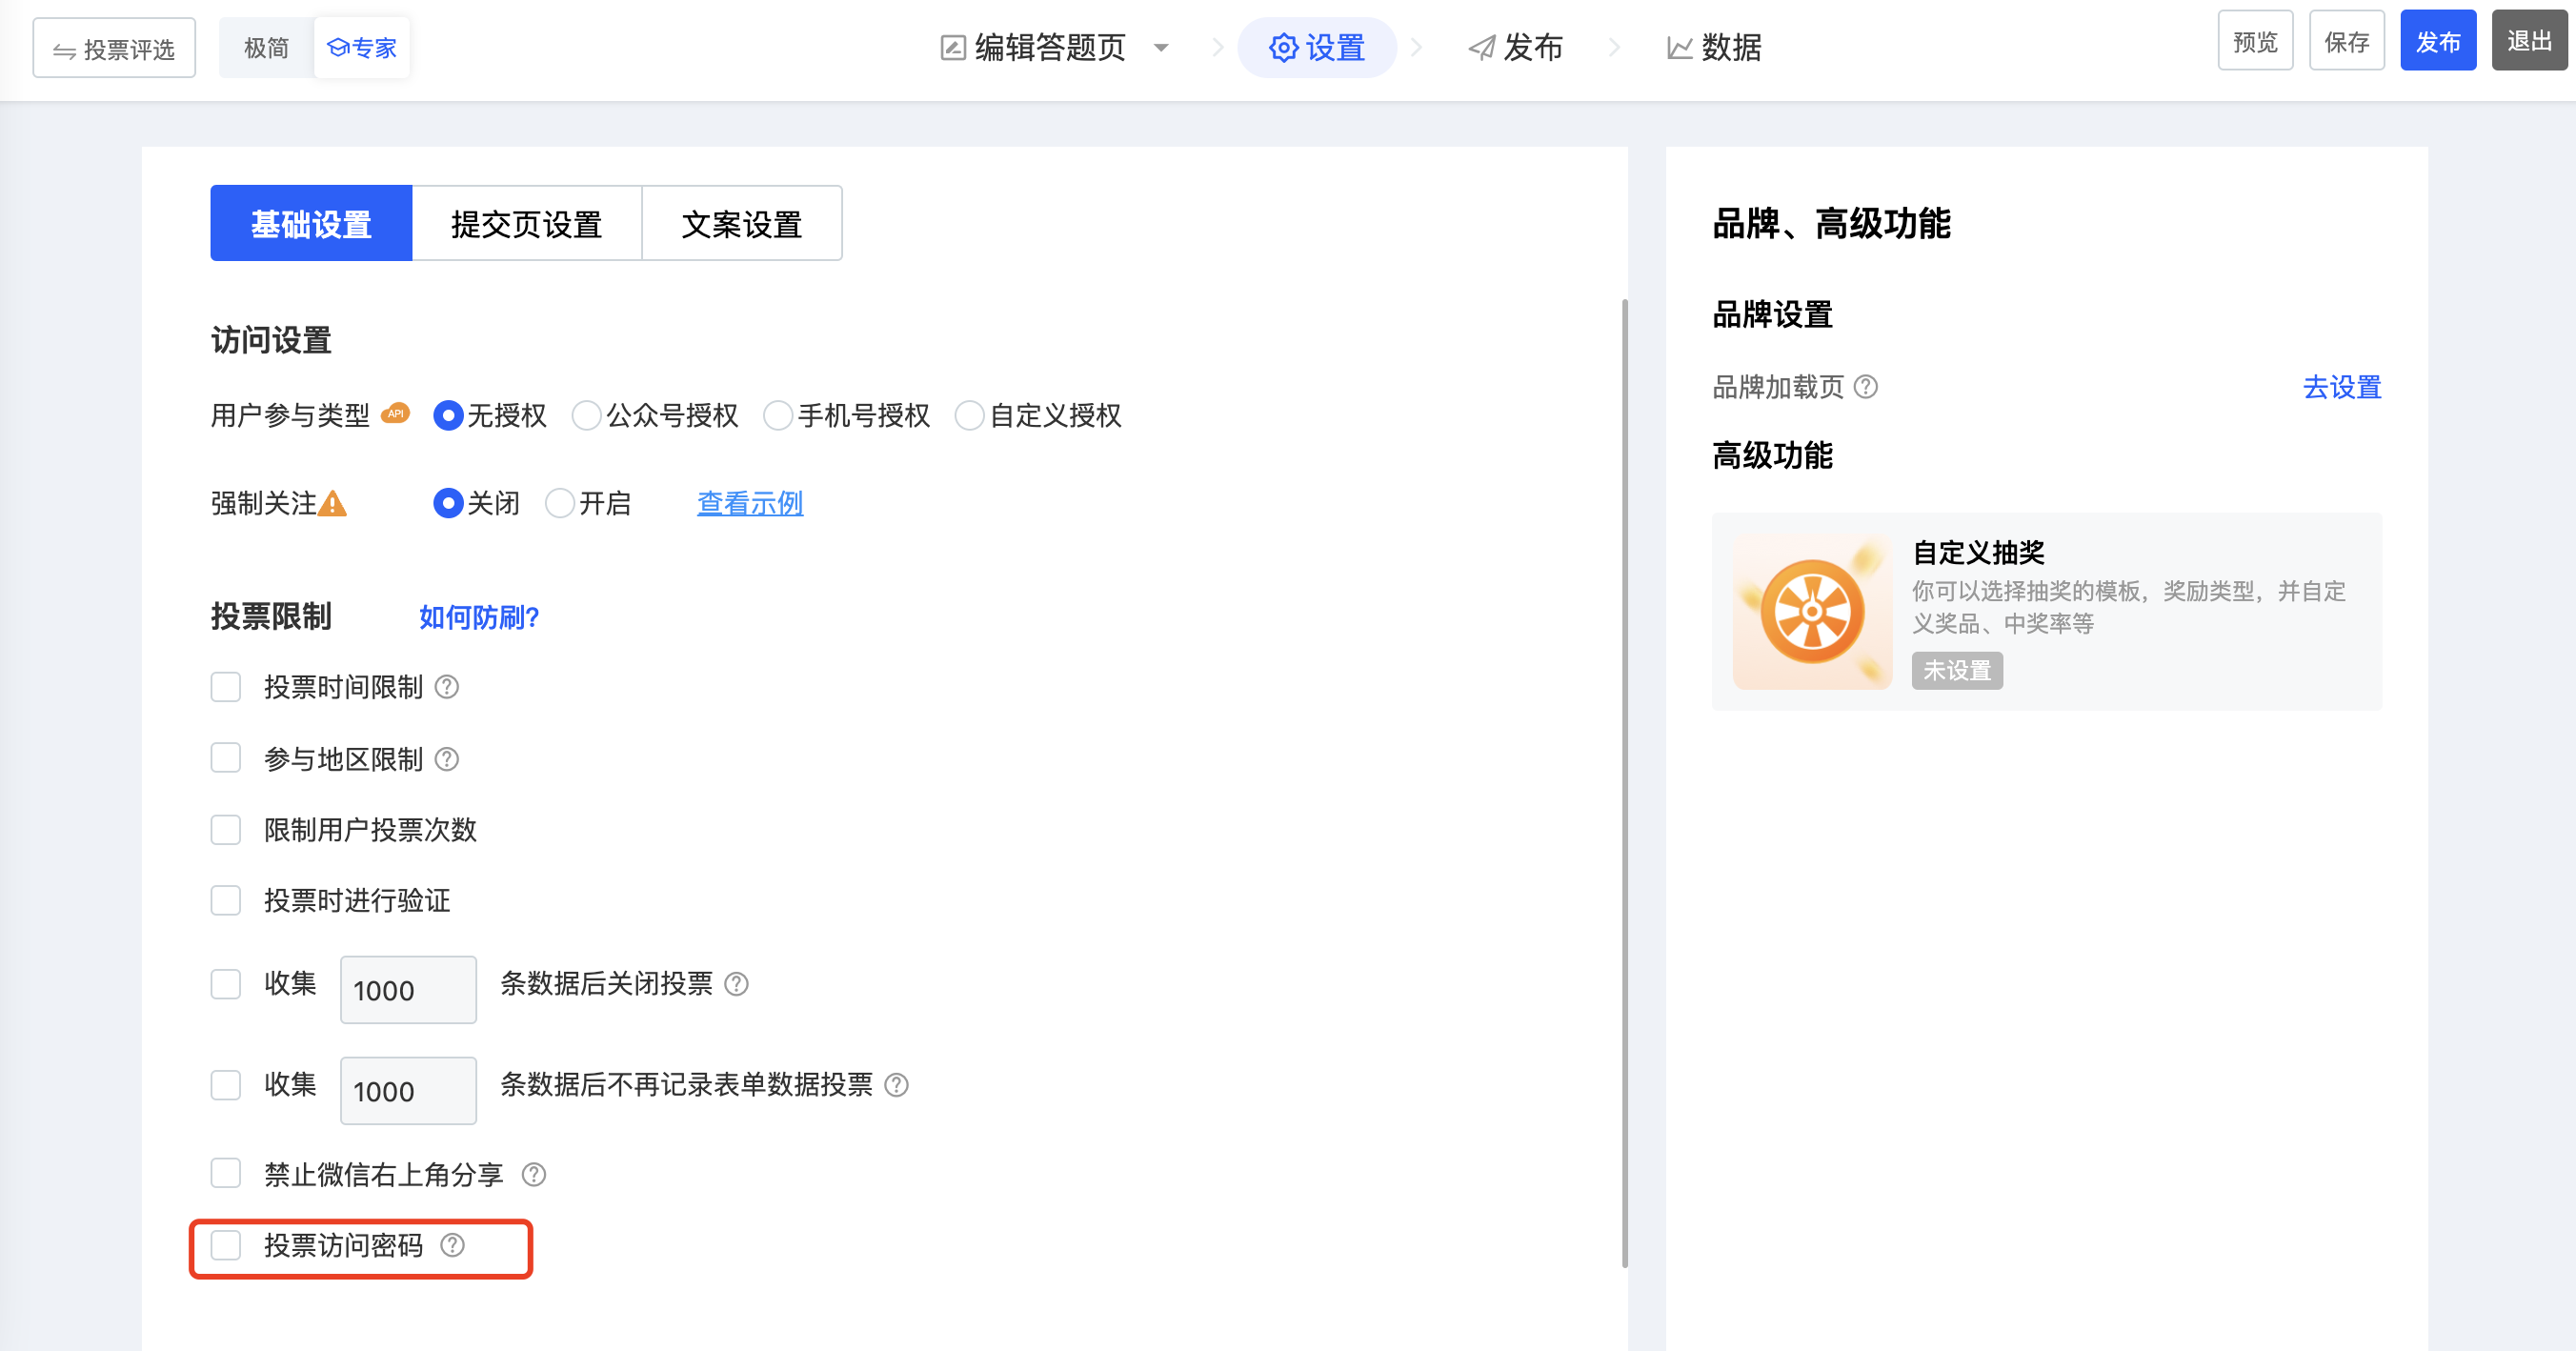Viewport: 2576px width, 1351px height.
Task: Click 1000 field before 条数据后不再记录表单数据投票
Action: pyautogui.click(x=408, y=1091)
